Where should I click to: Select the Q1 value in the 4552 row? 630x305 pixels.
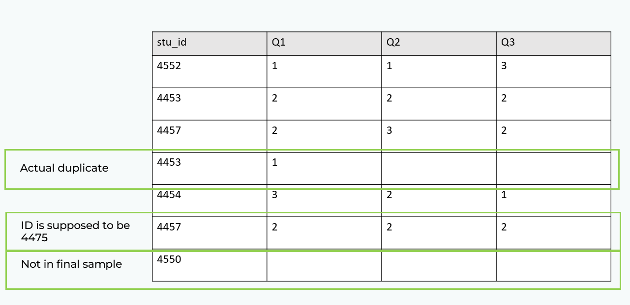[x=274, y=66]
